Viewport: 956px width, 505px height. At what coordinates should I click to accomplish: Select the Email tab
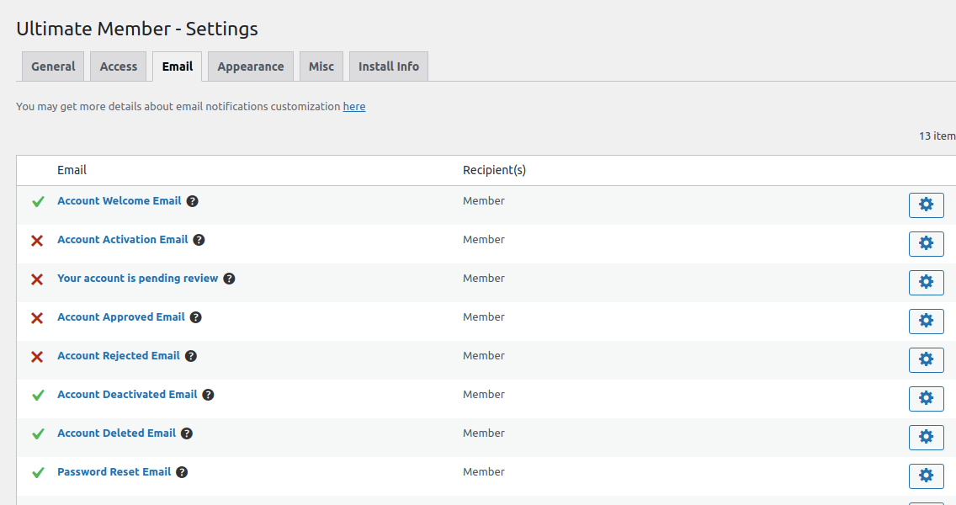(x=178, y=66)
